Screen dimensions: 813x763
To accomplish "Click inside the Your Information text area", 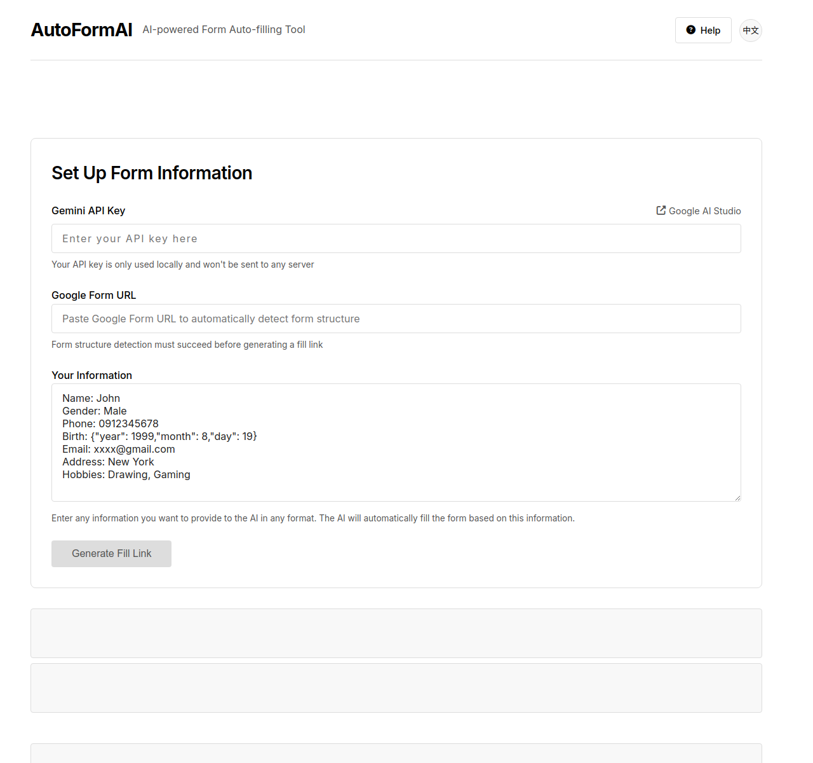I will 396,443.
